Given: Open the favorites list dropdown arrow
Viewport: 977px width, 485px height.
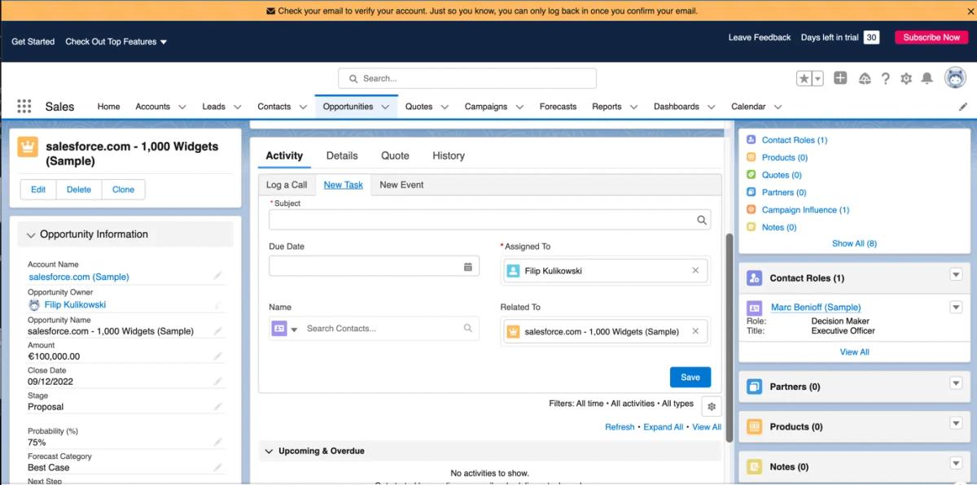Looking at the screenshot, I should pyautogui.click(x=817, y=78).
